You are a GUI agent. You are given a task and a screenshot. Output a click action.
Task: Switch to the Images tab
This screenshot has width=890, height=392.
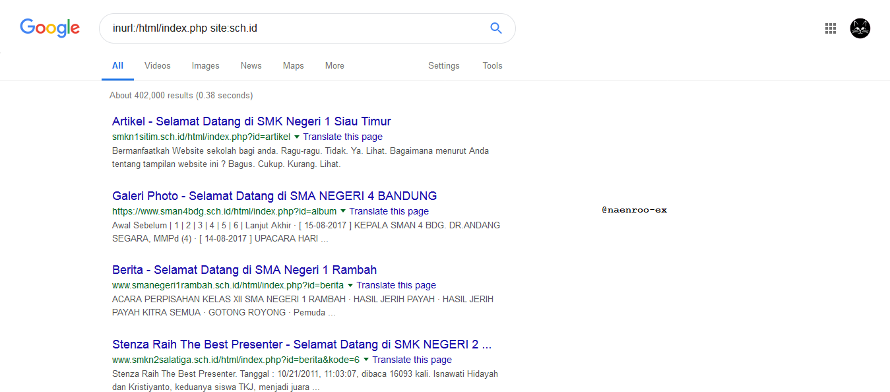coord(206,66)
